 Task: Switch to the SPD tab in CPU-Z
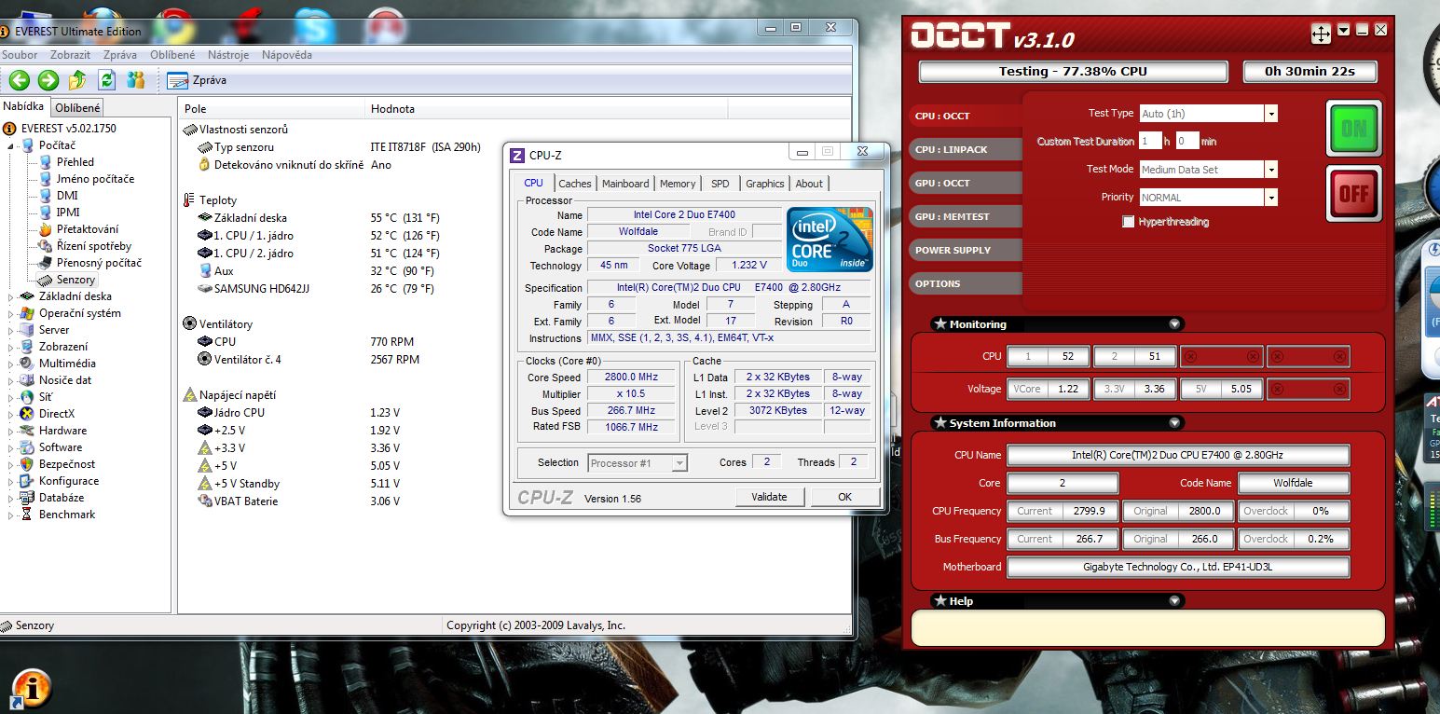[720, 184]
